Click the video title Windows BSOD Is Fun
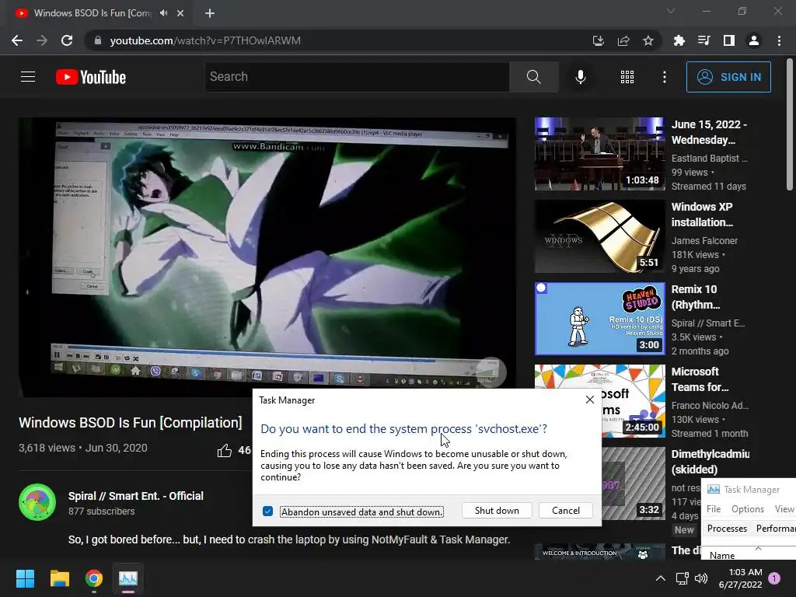Viewport: 796px width, 597px height. point(131,422)
